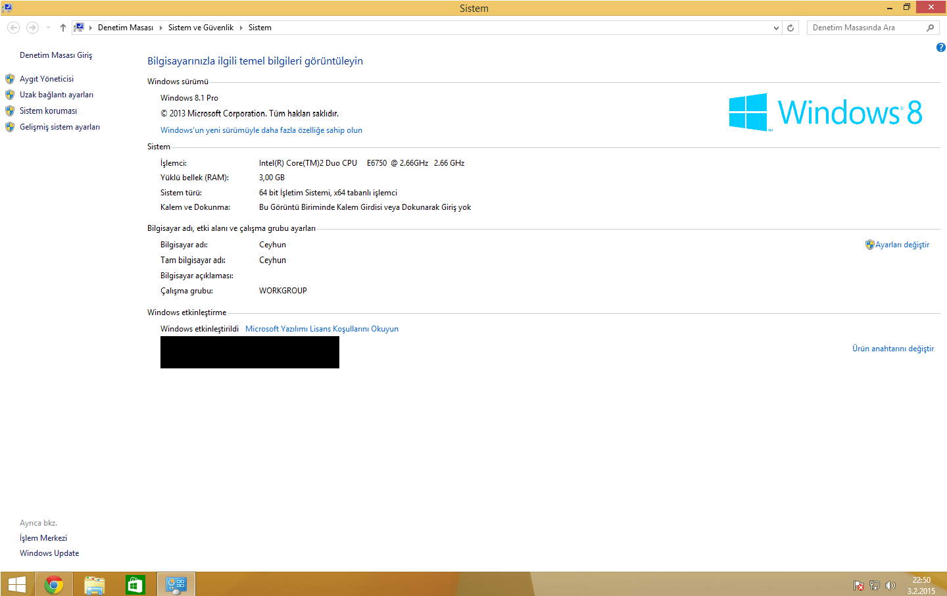Open recent locations dropdown arrow
The width and height of the screenshot is (947, 596).
point(48,28)
